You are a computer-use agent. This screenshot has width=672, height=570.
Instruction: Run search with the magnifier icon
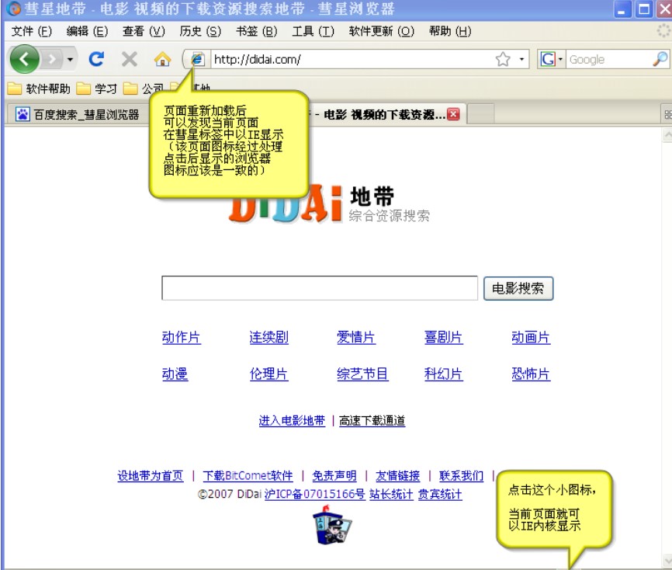click(x=660, y=59)
